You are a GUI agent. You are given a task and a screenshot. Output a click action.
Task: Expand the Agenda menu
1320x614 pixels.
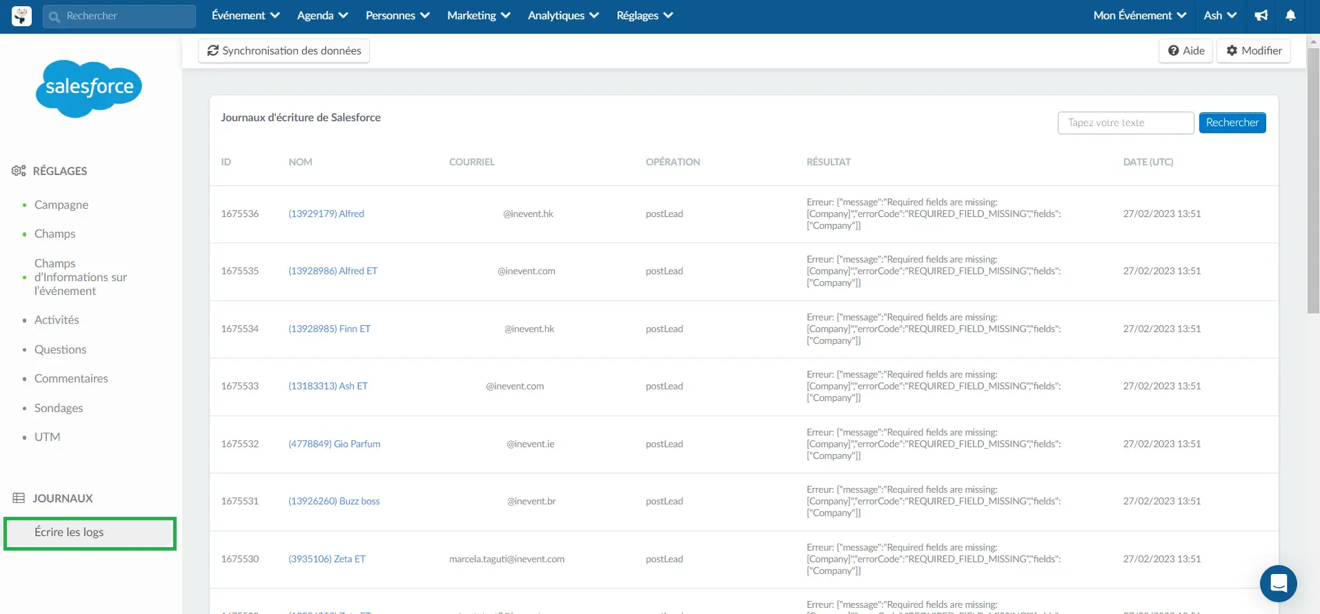(322, 15)
